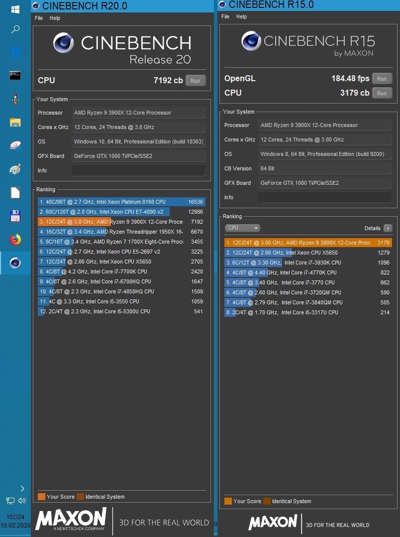Click the orange Your Score swatch in R15
The width and height of the screenshot is (400, 537).
[228, 501]
